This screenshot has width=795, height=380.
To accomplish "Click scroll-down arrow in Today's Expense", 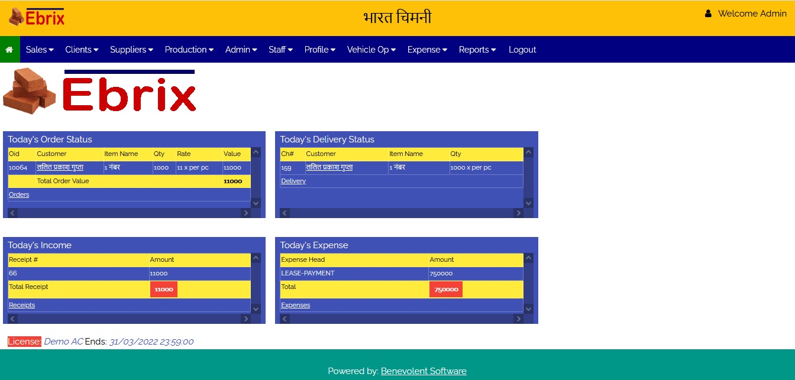I will coord(528,308).
